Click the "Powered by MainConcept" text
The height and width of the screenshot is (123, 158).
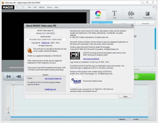93,81
